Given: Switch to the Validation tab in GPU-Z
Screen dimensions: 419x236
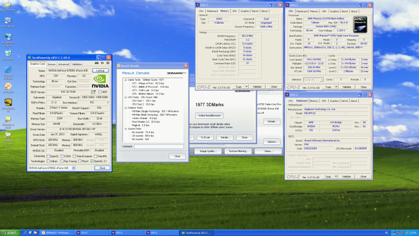Looking at the screenshot, I should (76, 64).
